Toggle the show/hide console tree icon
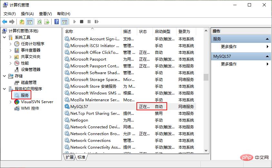272x168 pixels. 30,22
